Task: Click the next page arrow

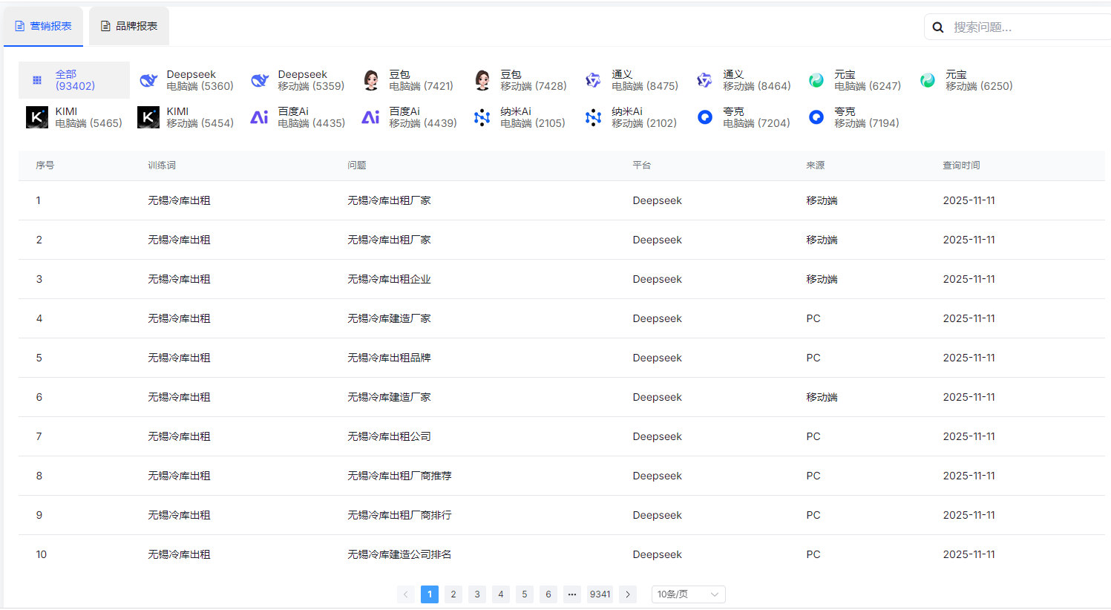Action: 627,594
